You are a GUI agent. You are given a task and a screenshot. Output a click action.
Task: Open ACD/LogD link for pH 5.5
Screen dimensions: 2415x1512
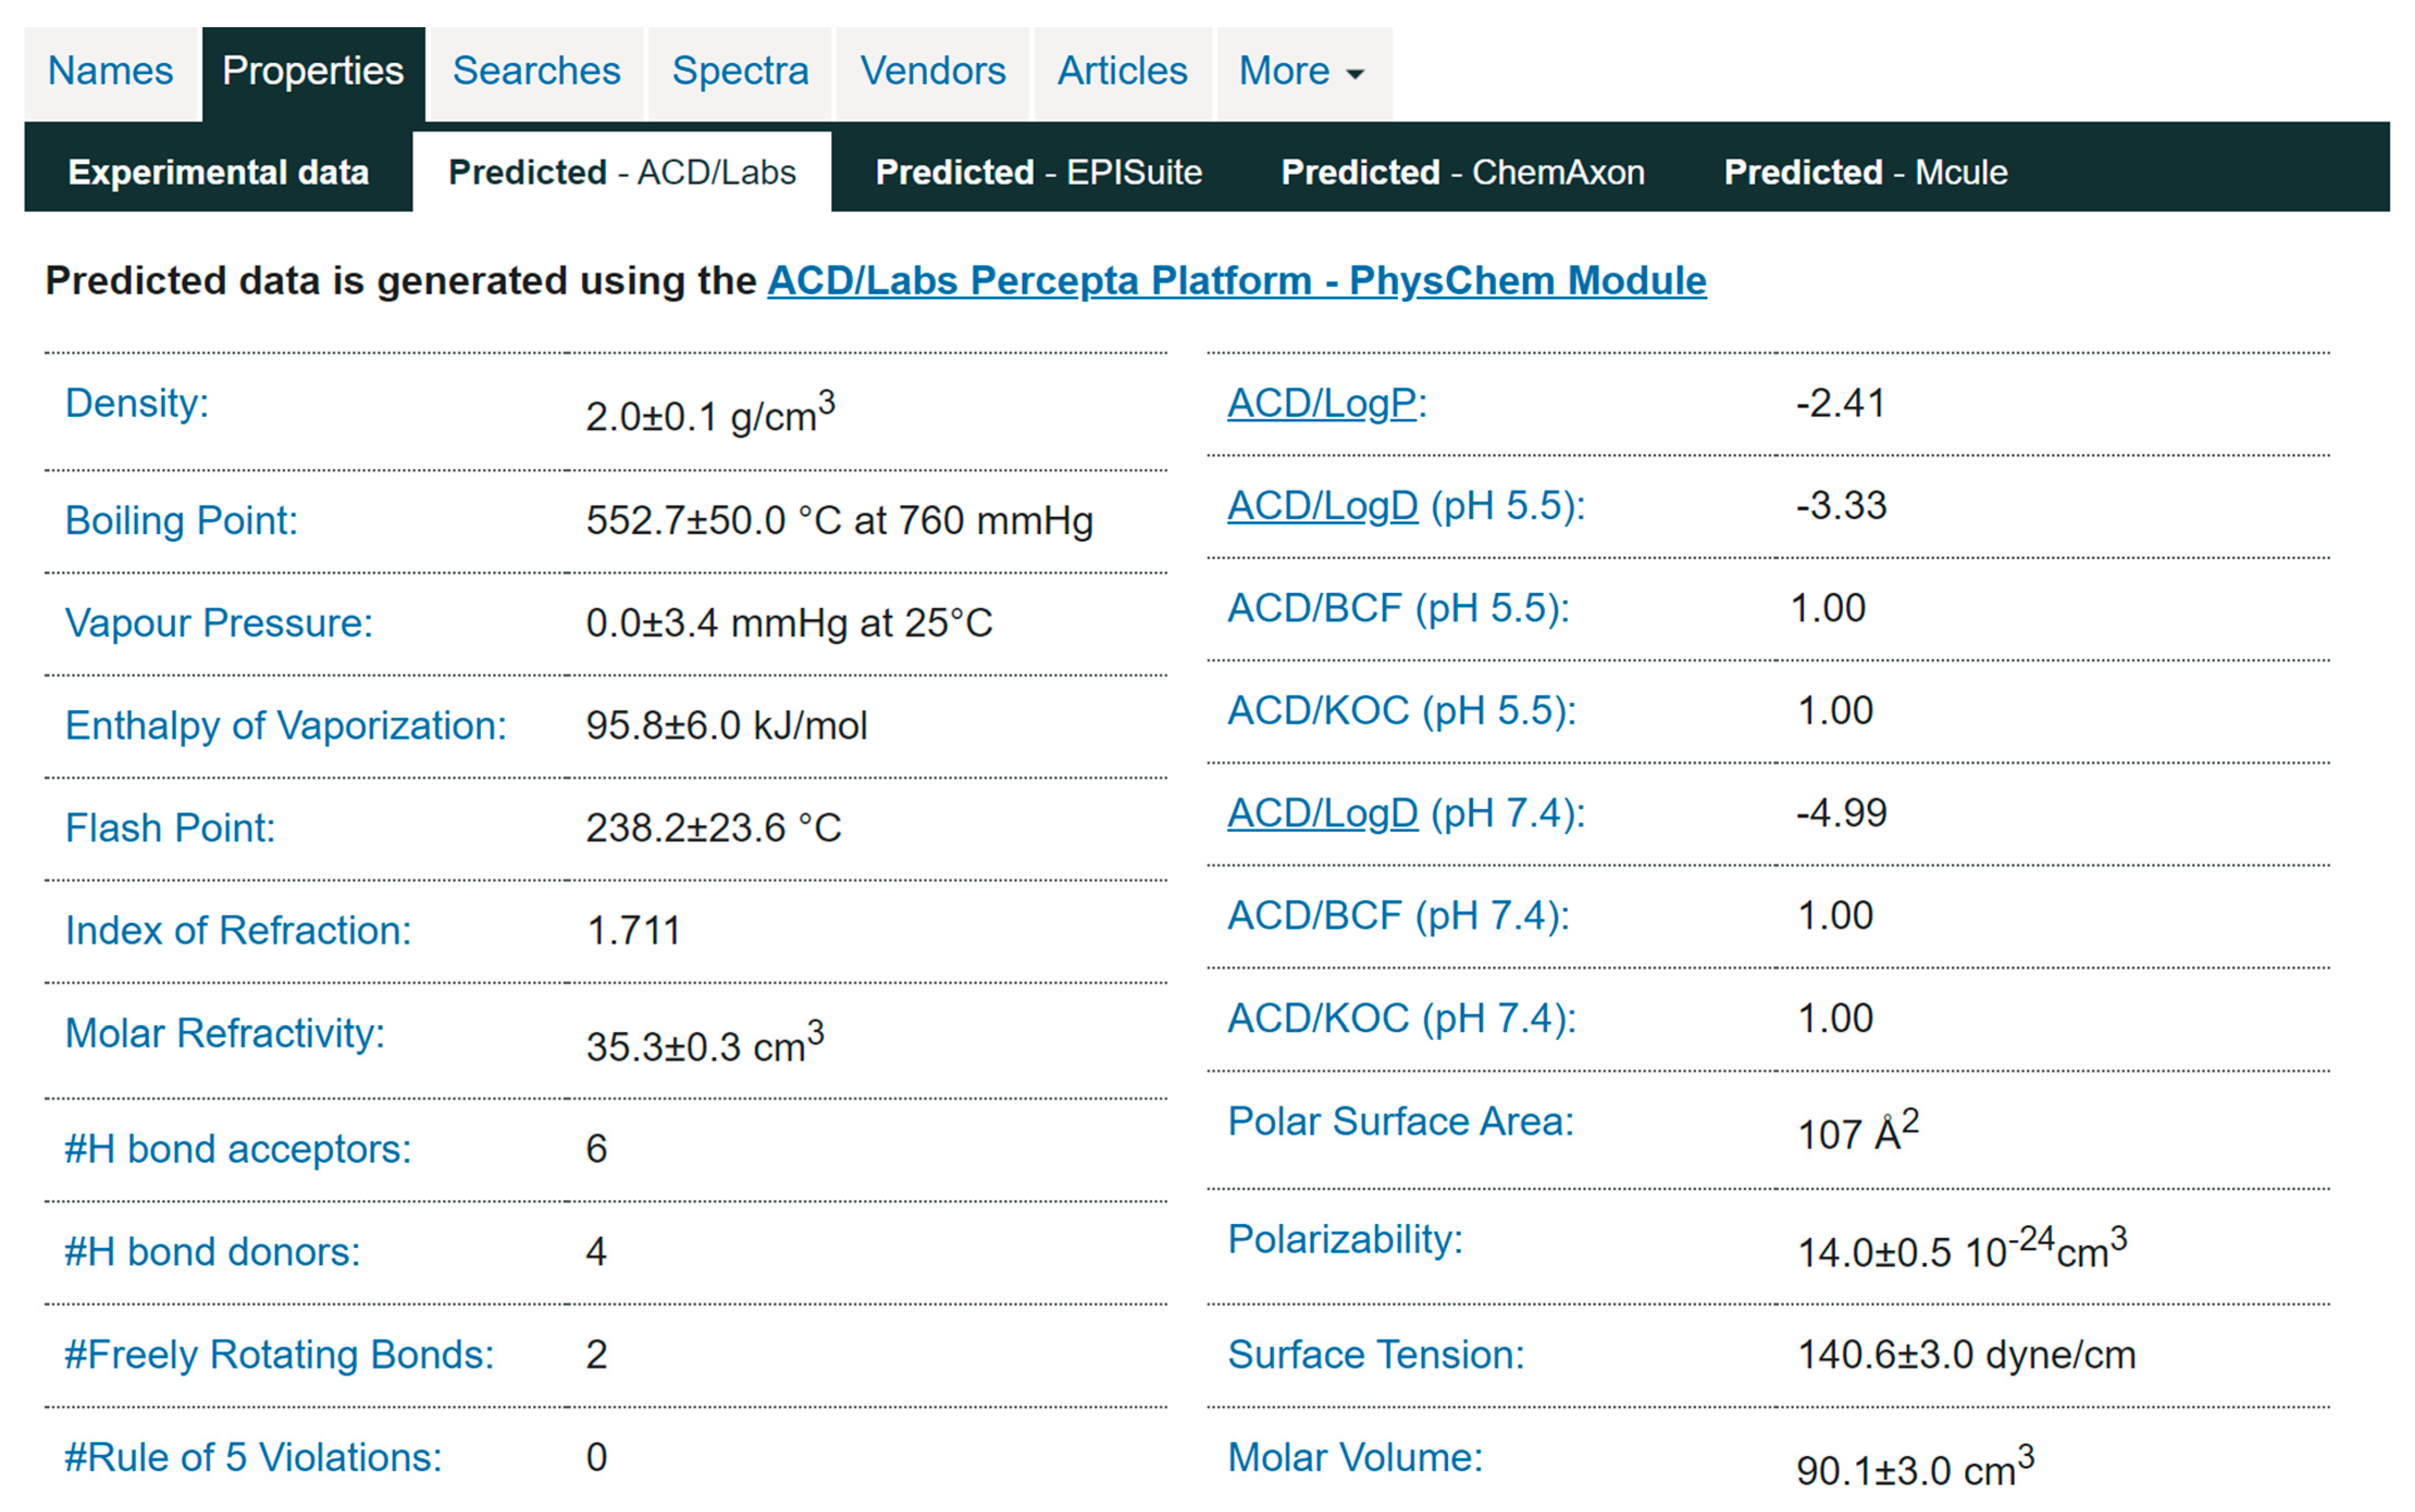pyautogui.click(x=1321, y=506)
